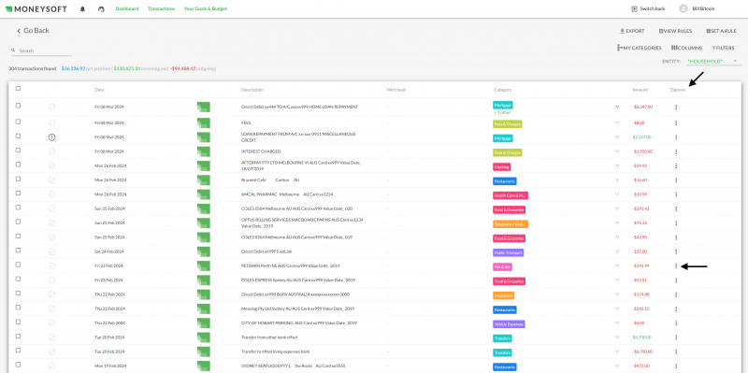
Task: Click the Merchant column header
Action: coord(396,90)
